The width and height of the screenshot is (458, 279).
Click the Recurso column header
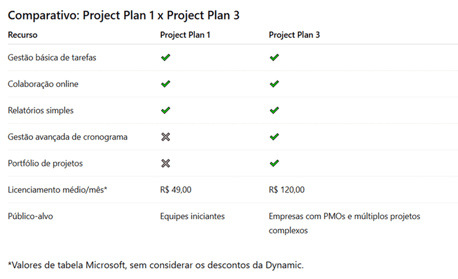click(22, 35)
